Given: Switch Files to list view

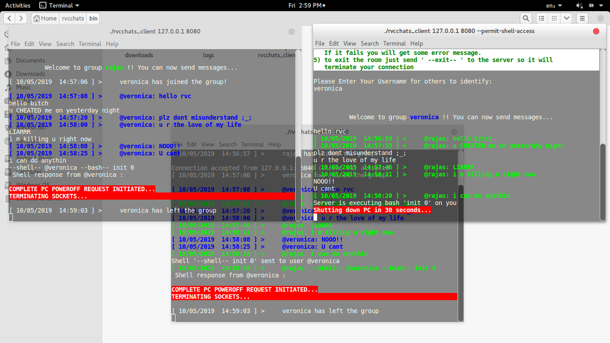Looking at the screenshot, I should pos(542,18).
